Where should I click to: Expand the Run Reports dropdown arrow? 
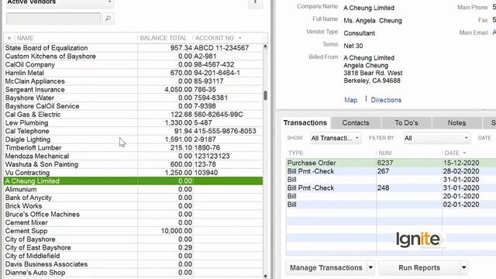coord(463,268)
